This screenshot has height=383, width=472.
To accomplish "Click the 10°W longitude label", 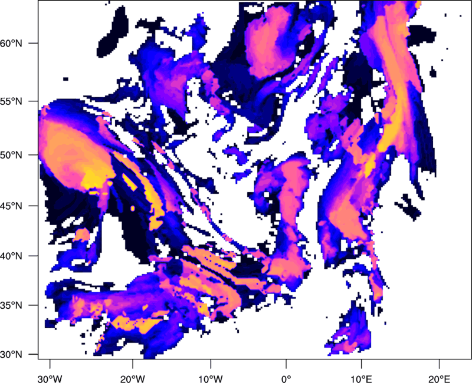I will point(211,378).
